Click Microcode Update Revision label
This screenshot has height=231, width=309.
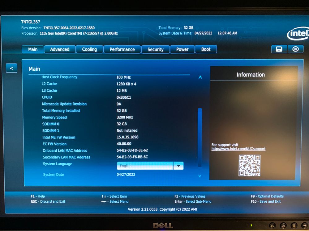click(64, 104)
